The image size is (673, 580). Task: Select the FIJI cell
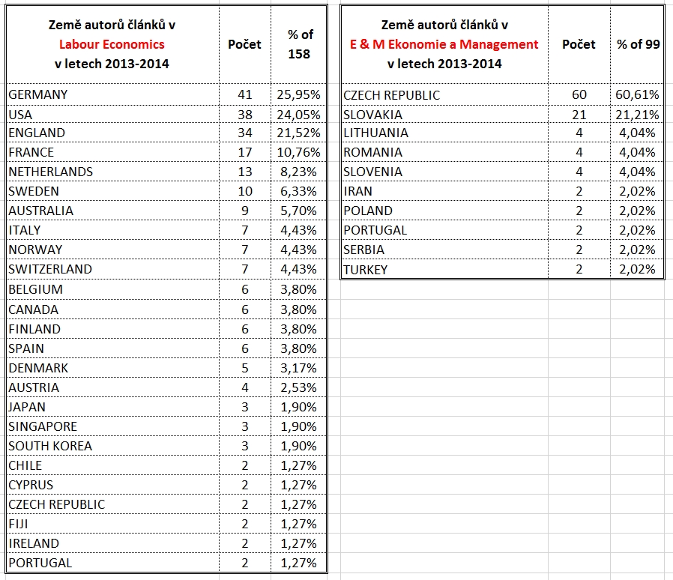tap(19, 524)
